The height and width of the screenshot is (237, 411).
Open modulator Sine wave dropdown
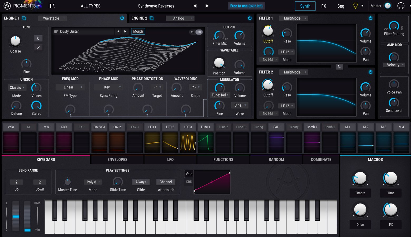click(240, 105)
